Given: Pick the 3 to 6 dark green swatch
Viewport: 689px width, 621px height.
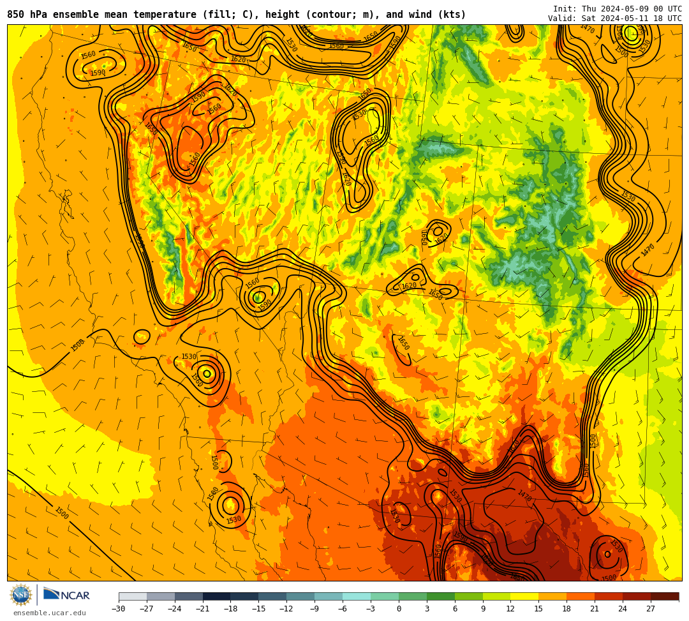Looking at the screenshot, I should pyautogui.click(x=441, y=596).
